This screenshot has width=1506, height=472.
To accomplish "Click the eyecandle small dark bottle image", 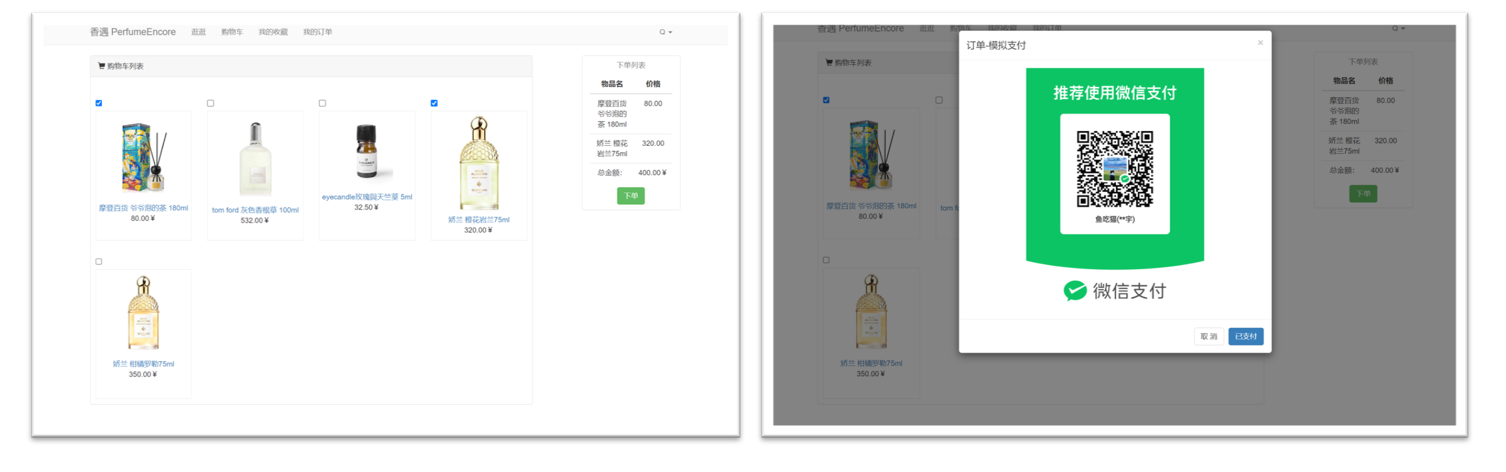I will [367, 152].
